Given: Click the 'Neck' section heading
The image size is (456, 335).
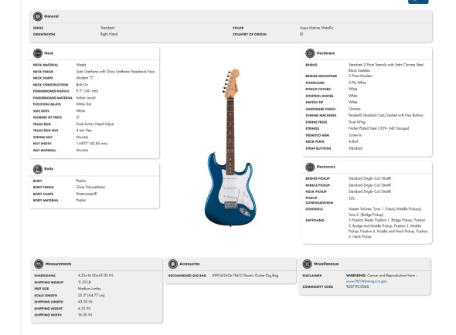Looking at the screenshot, I should click(x=49, y=53).
